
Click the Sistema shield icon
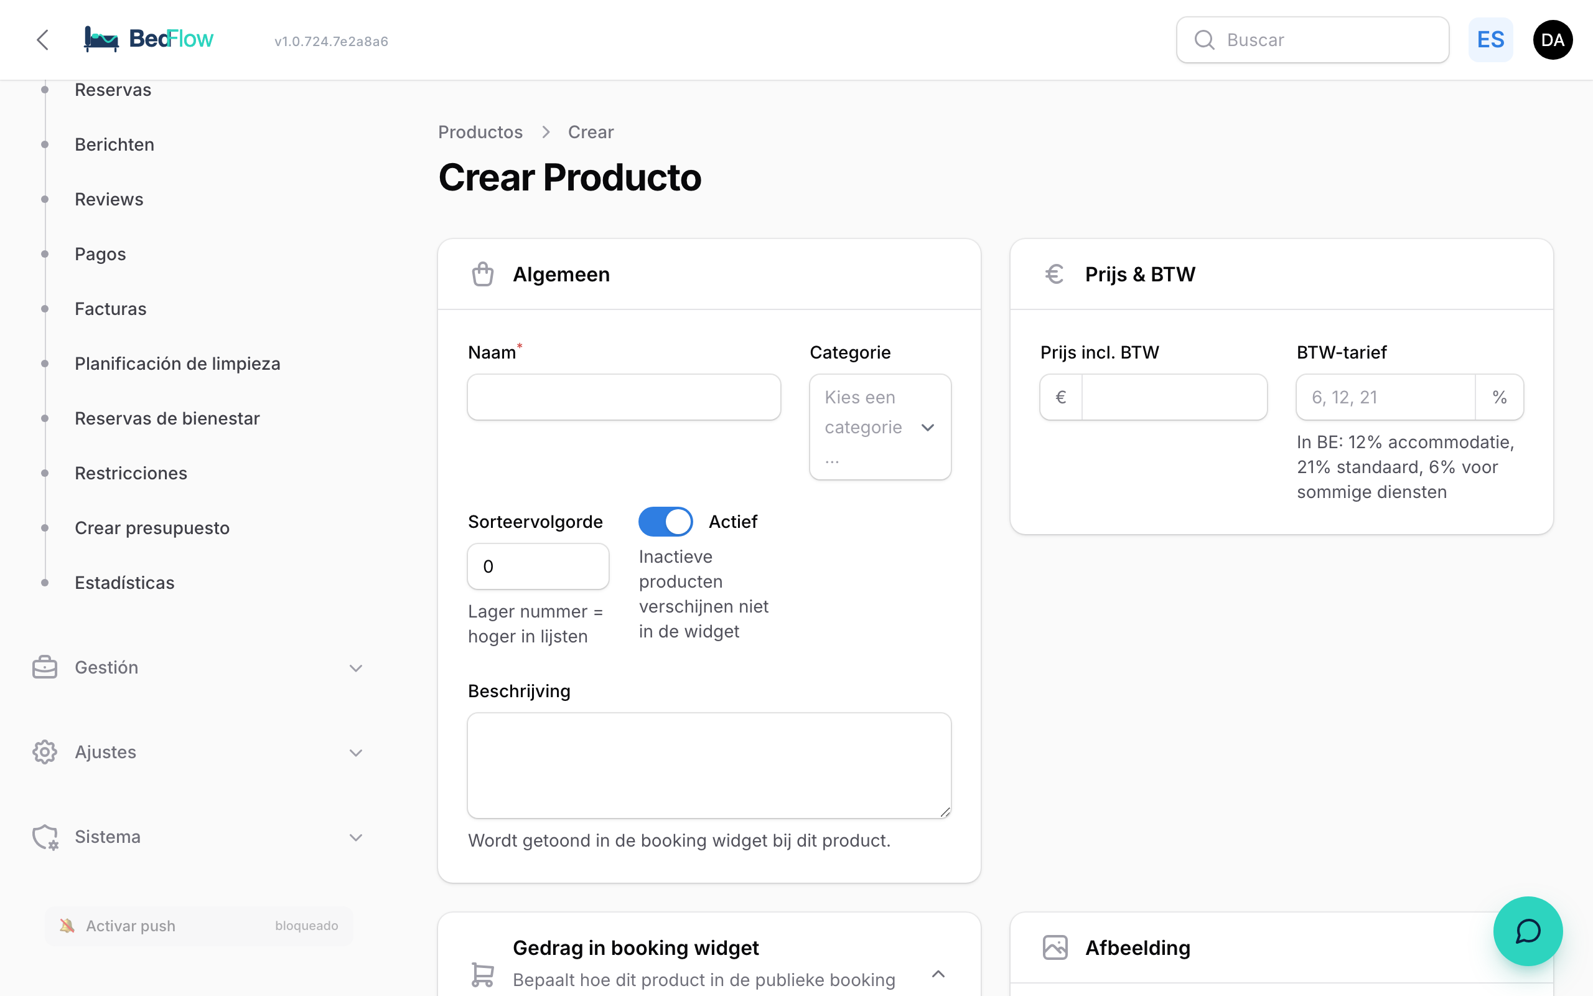pos(45,837)
